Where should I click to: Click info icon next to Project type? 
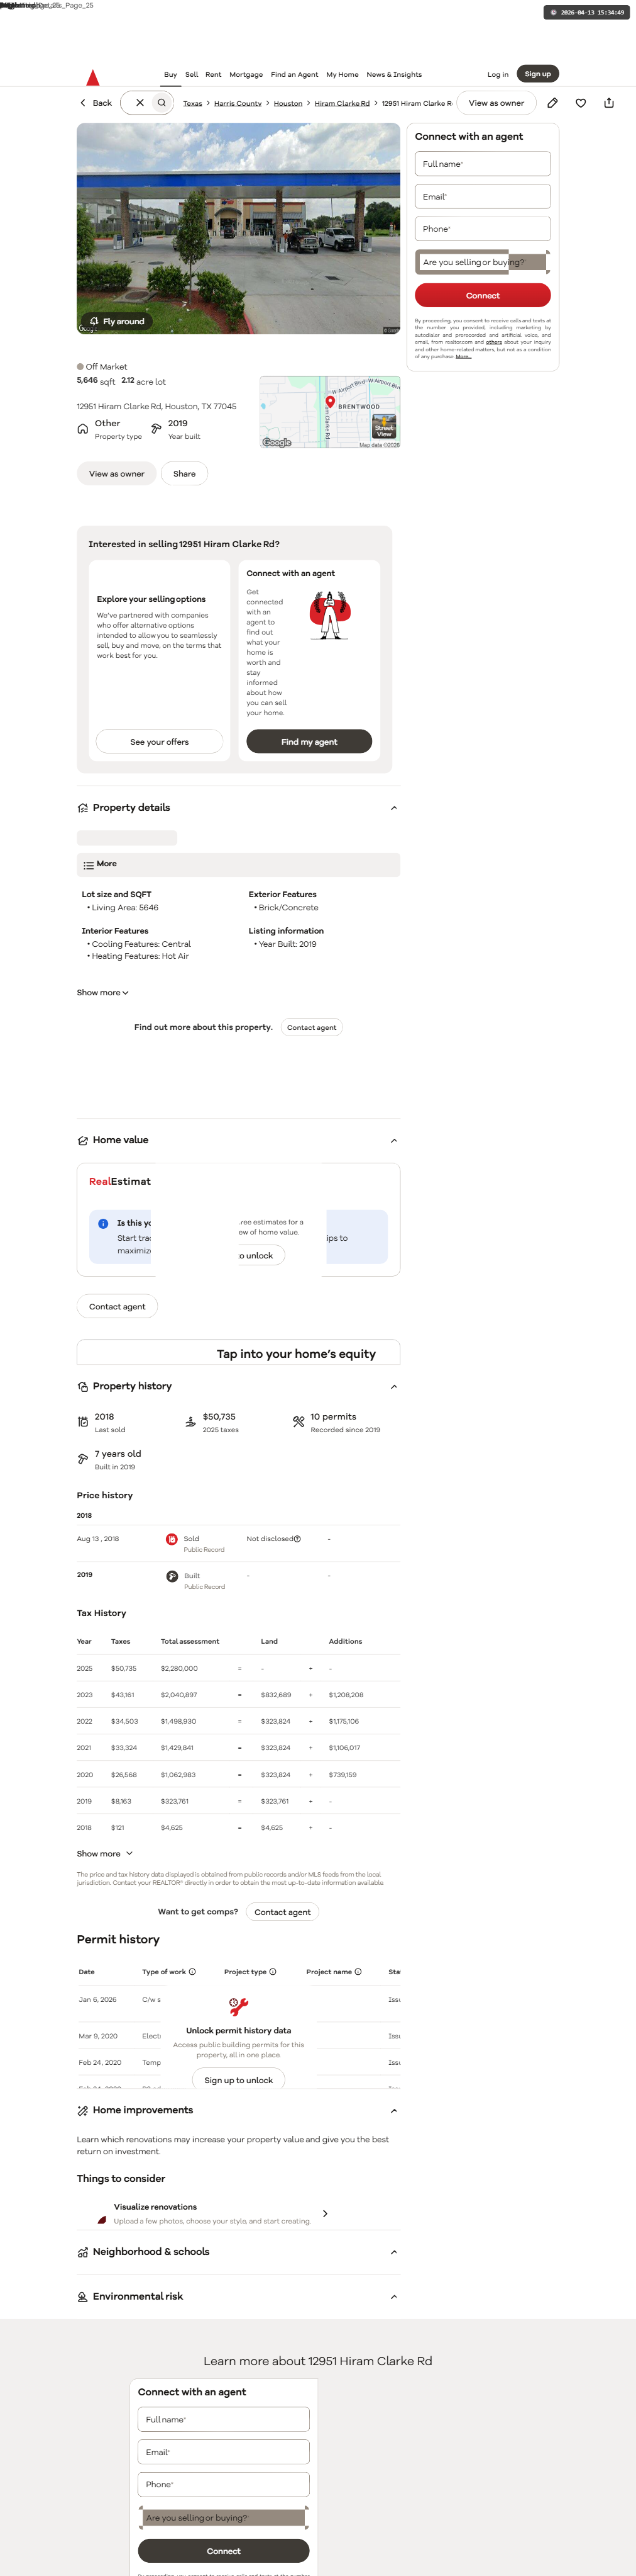click(273, 1972)
